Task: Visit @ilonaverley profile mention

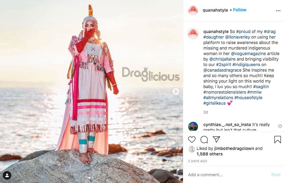Action: click(237, 37)
